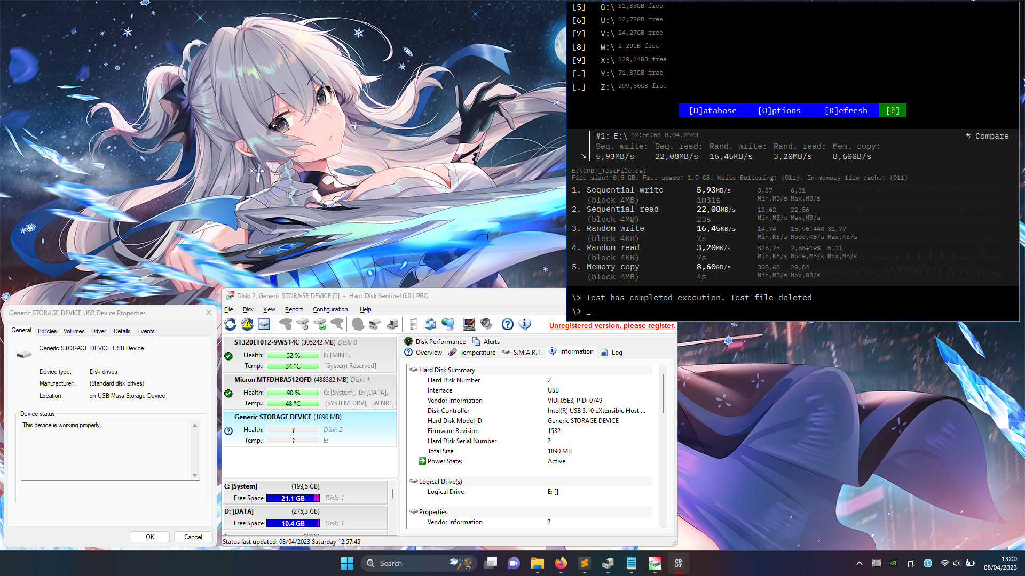1025x576 pixels.
Task: Click the disk drive icon in USB Device Properties
Action: (x=23, y=354)
